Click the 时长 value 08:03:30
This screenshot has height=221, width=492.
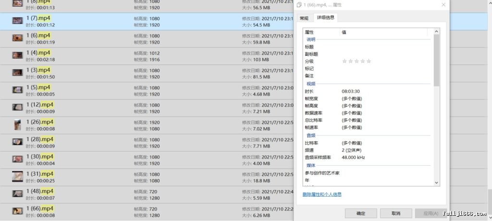(x=350, y=91)
